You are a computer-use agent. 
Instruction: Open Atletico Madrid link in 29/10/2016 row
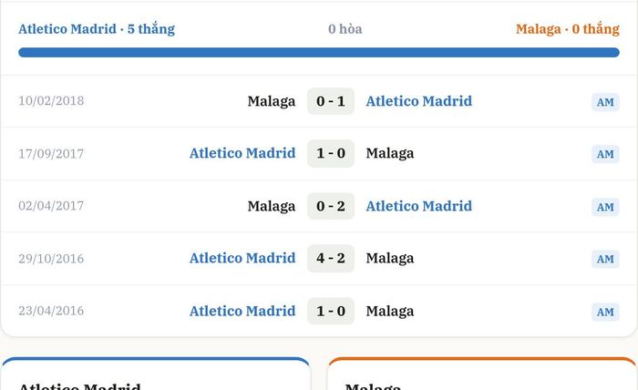click(x=242, y=258)
